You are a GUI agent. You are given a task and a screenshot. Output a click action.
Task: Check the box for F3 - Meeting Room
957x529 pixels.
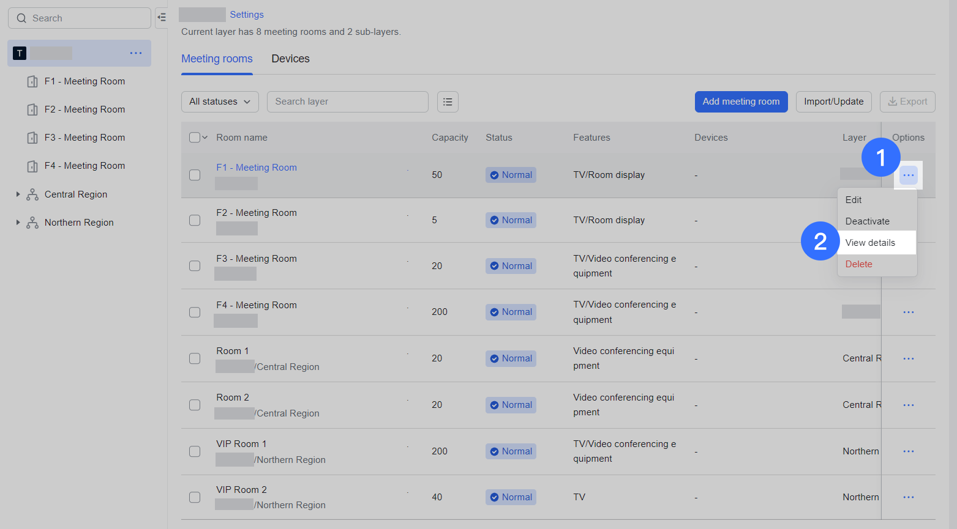(195, 266)
